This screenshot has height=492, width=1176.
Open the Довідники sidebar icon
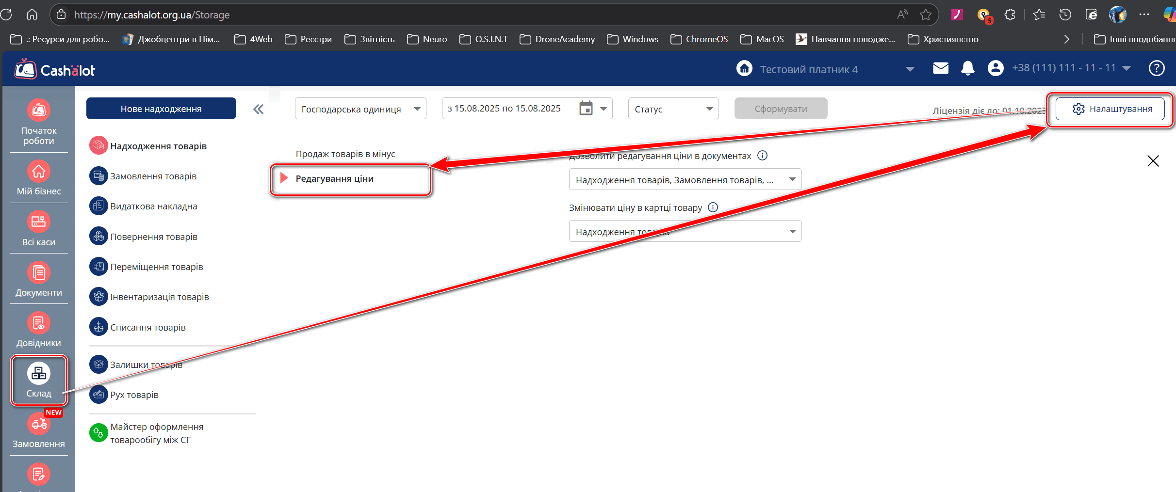tap(38, 330)
